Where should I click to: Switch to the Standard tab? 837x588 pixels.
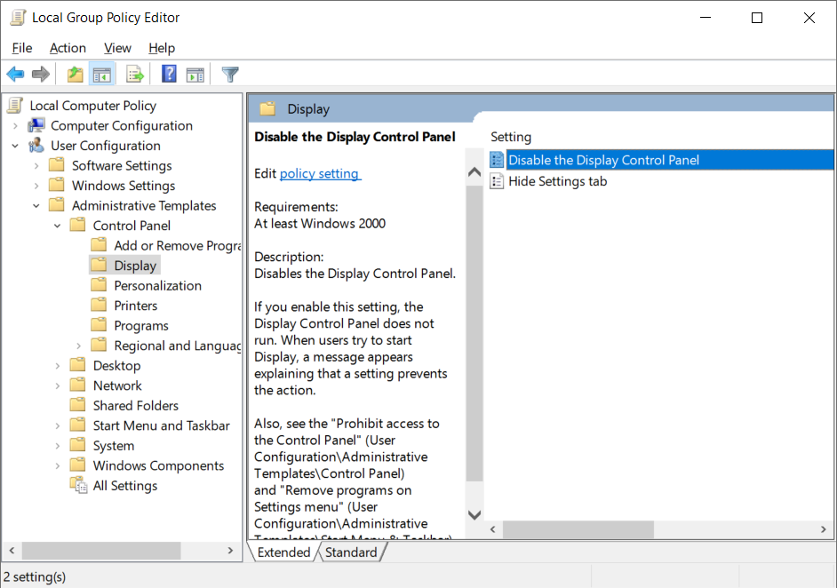(351, 552)
